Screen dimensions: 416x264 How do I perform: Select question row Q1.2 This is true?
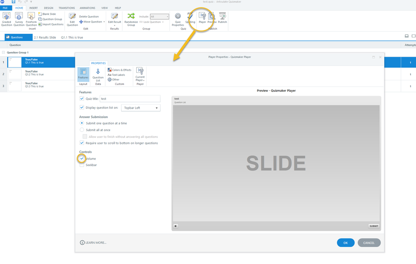coord(37,74)
